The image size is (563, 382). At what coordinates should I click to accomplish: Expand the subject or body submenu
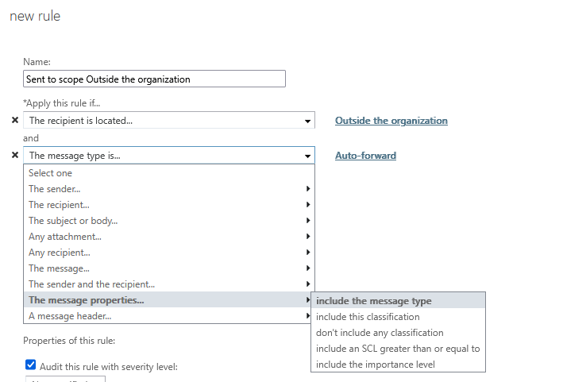tap(168, 221)
